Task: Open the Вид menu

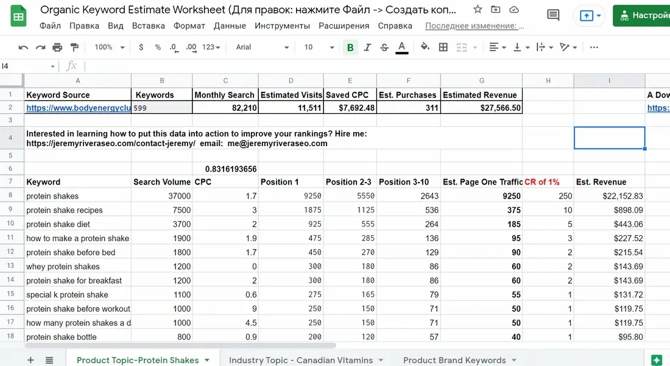Action: coord(115,26)
